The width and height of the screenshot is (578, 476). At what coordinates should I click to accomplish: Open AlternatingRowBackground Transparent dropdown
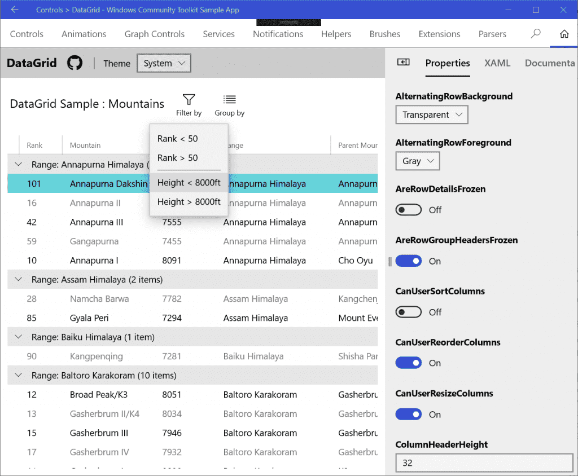click(x=432, y=114)
